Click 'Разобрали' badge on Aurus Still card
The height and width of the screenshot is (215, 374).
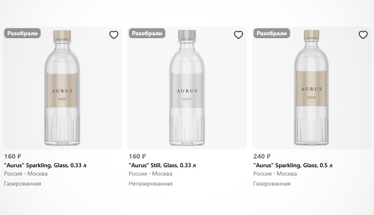point(147,33)
